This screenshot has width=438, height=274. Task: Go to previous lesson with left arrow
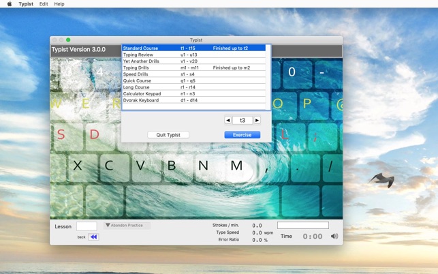228,120
